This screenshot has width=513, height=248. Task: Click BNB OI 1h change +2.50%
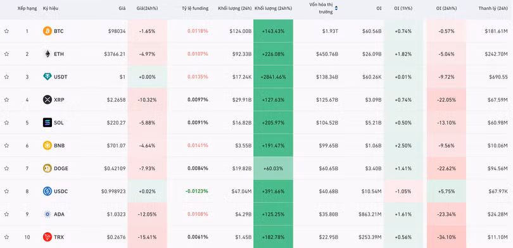tap(403, 146)
